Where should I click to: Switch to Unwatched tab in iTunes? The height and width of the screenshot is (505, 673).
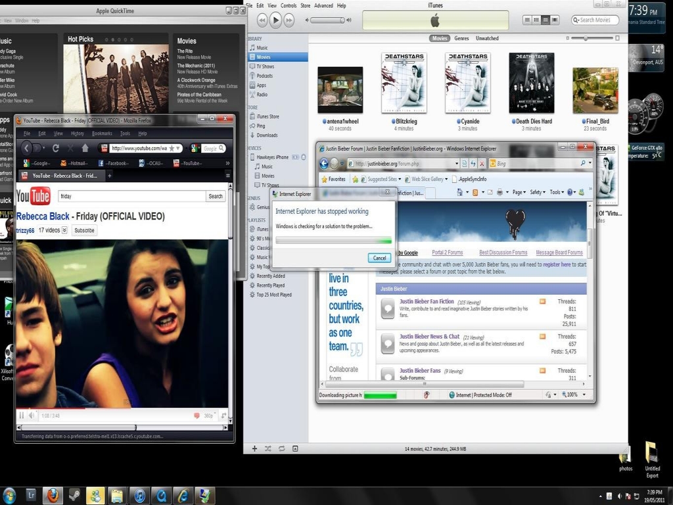coord(487,38)
